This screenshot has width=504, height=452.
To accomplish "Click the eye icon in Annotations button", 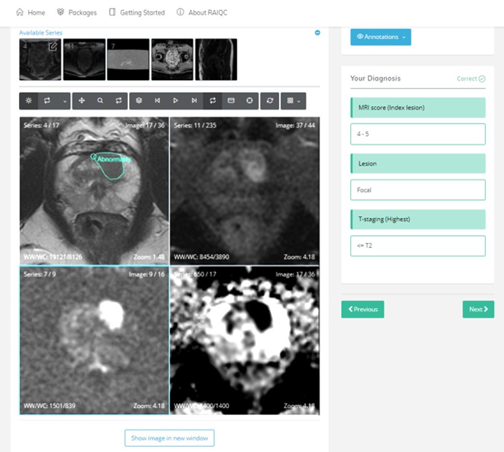I will tap(360, 37).
